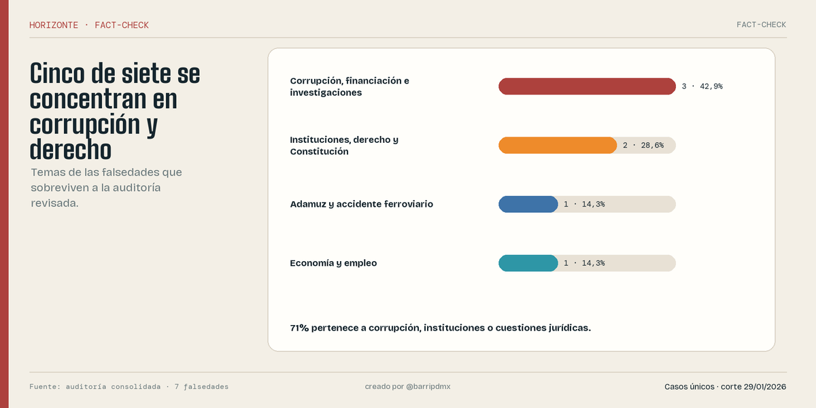Select the subtitle about Temas de las falsedades

click(106, 188)
